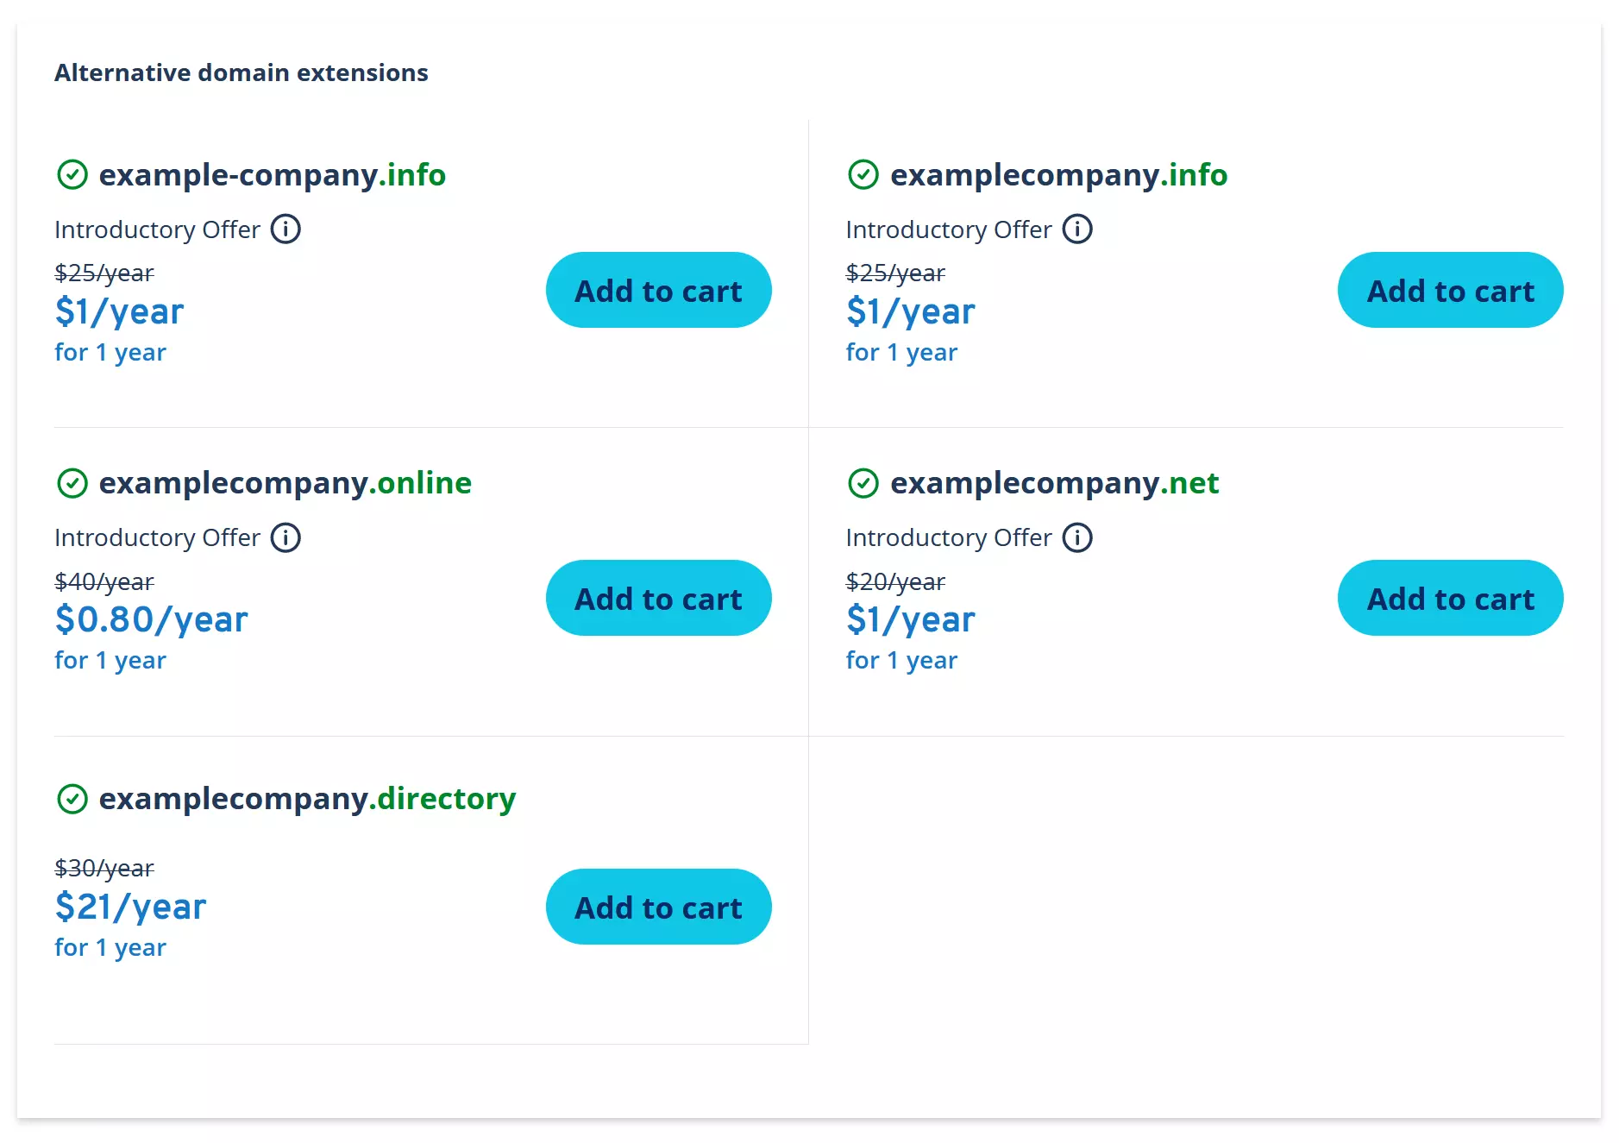Click the $0.80/year price for examplecompany.online
This screenshot has width=1619, height=1143.
click(151, 618)
